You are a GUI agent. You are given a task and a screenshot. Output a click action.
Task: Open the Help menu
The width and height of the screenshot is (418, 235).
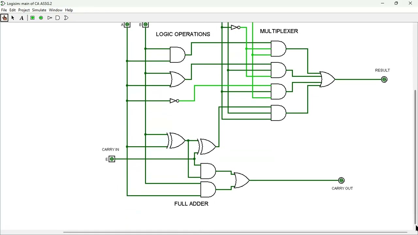pos(69,10)
